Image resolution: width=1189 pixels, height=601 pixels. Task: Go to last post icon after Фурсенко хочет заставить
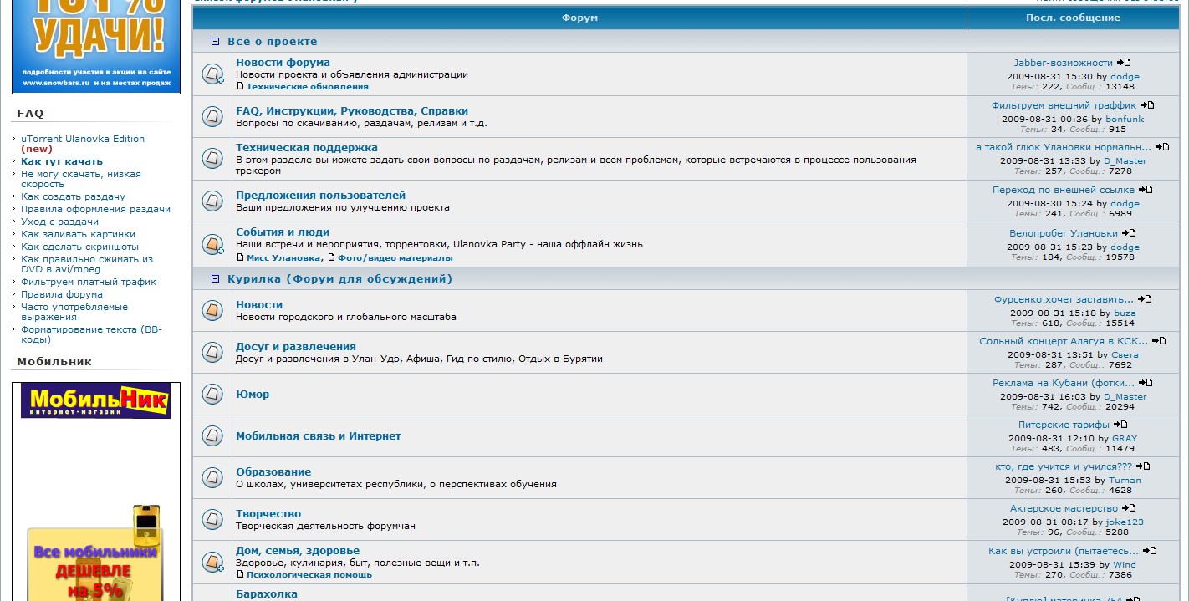tap(1145, 299)
